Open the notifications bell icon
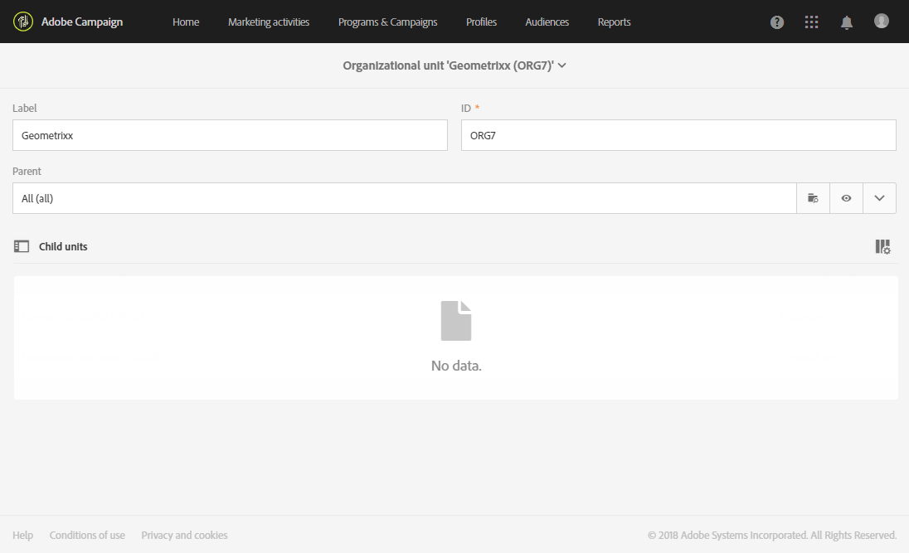 847,22
